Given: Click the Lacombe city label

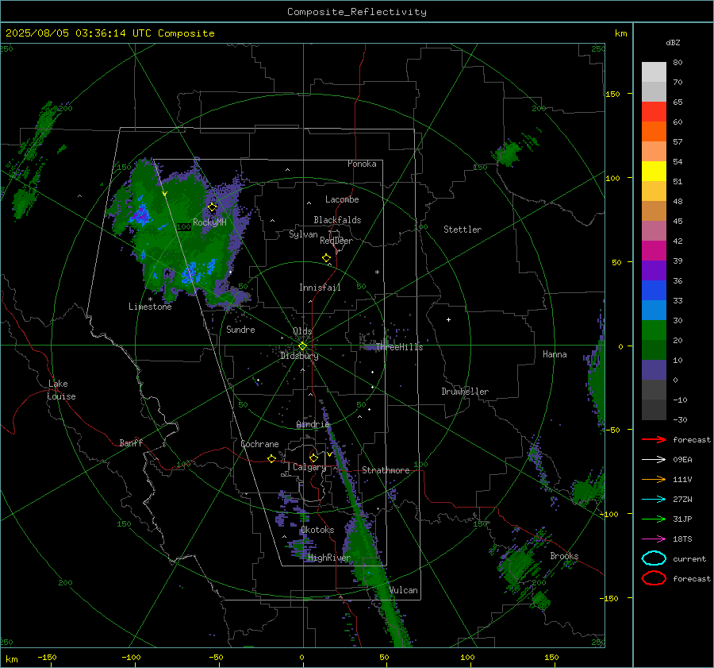Looking at the screenshot, I should click(x=342, y=199).
